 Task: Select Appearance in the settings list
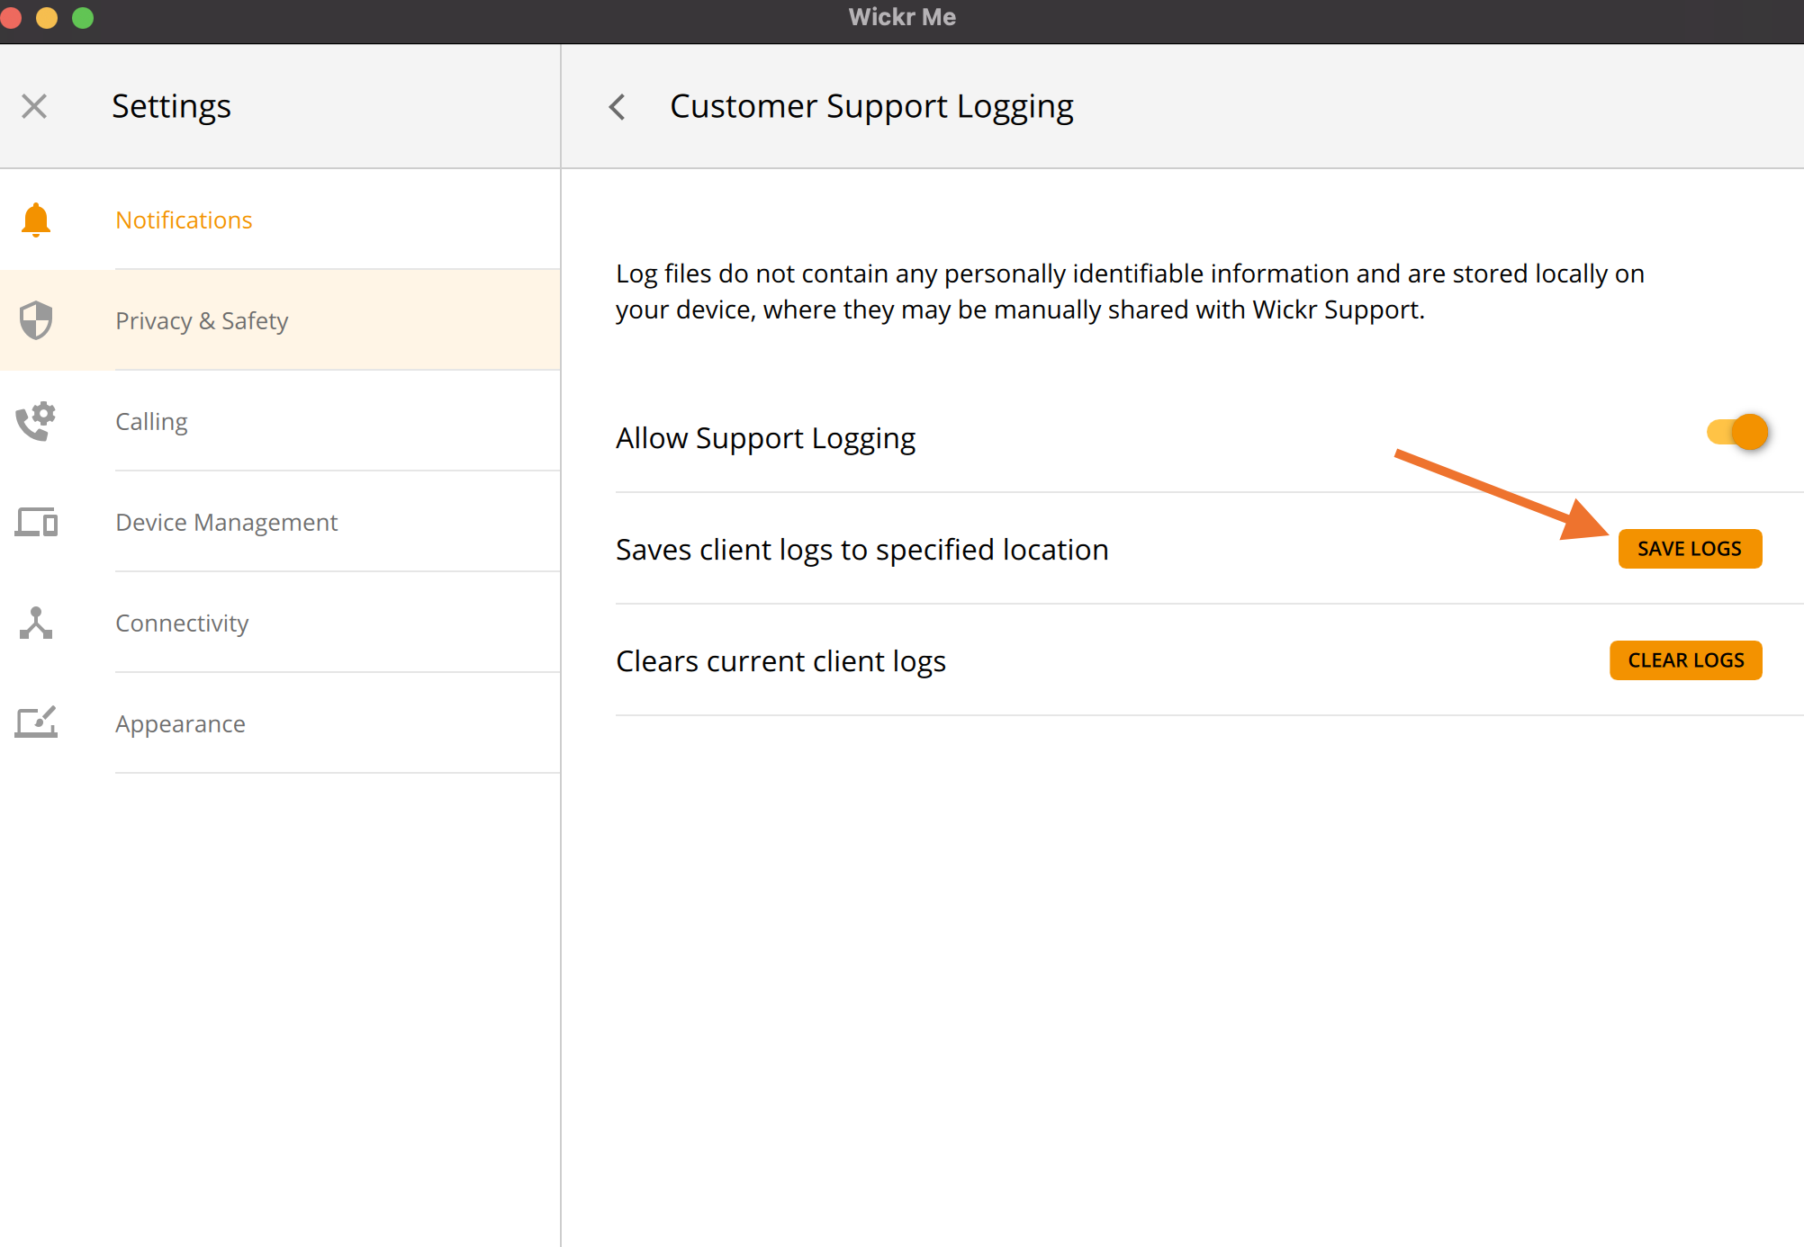(x=180, y=724)
